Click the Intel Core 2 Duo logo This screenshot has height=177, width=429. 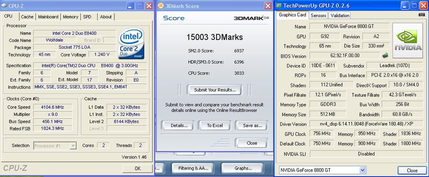point(131,44)
